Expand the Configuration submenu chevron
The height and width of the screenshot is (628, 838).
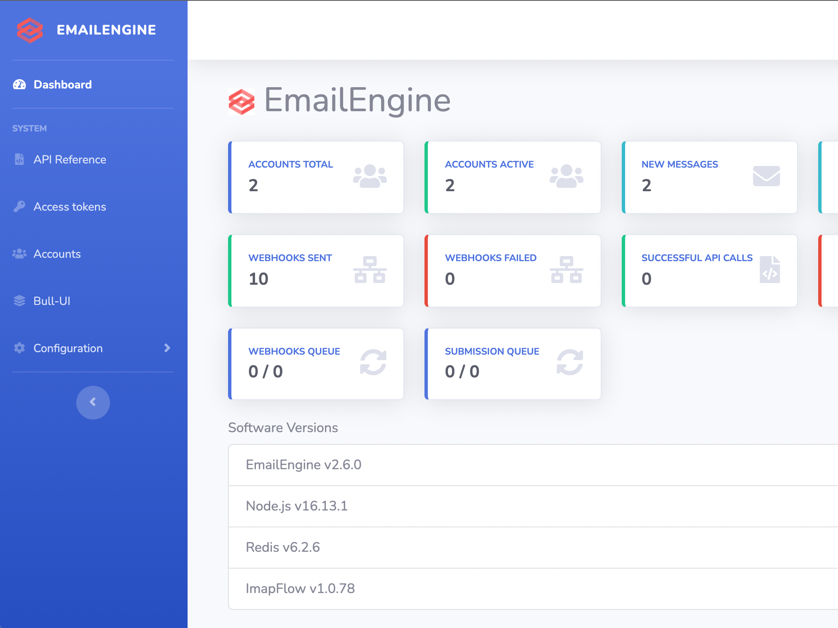click(x=168, y=348)
